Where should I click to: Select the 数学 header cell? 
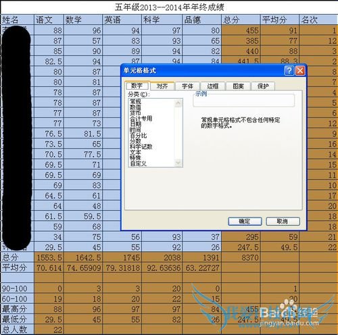(x=83, y=20)
